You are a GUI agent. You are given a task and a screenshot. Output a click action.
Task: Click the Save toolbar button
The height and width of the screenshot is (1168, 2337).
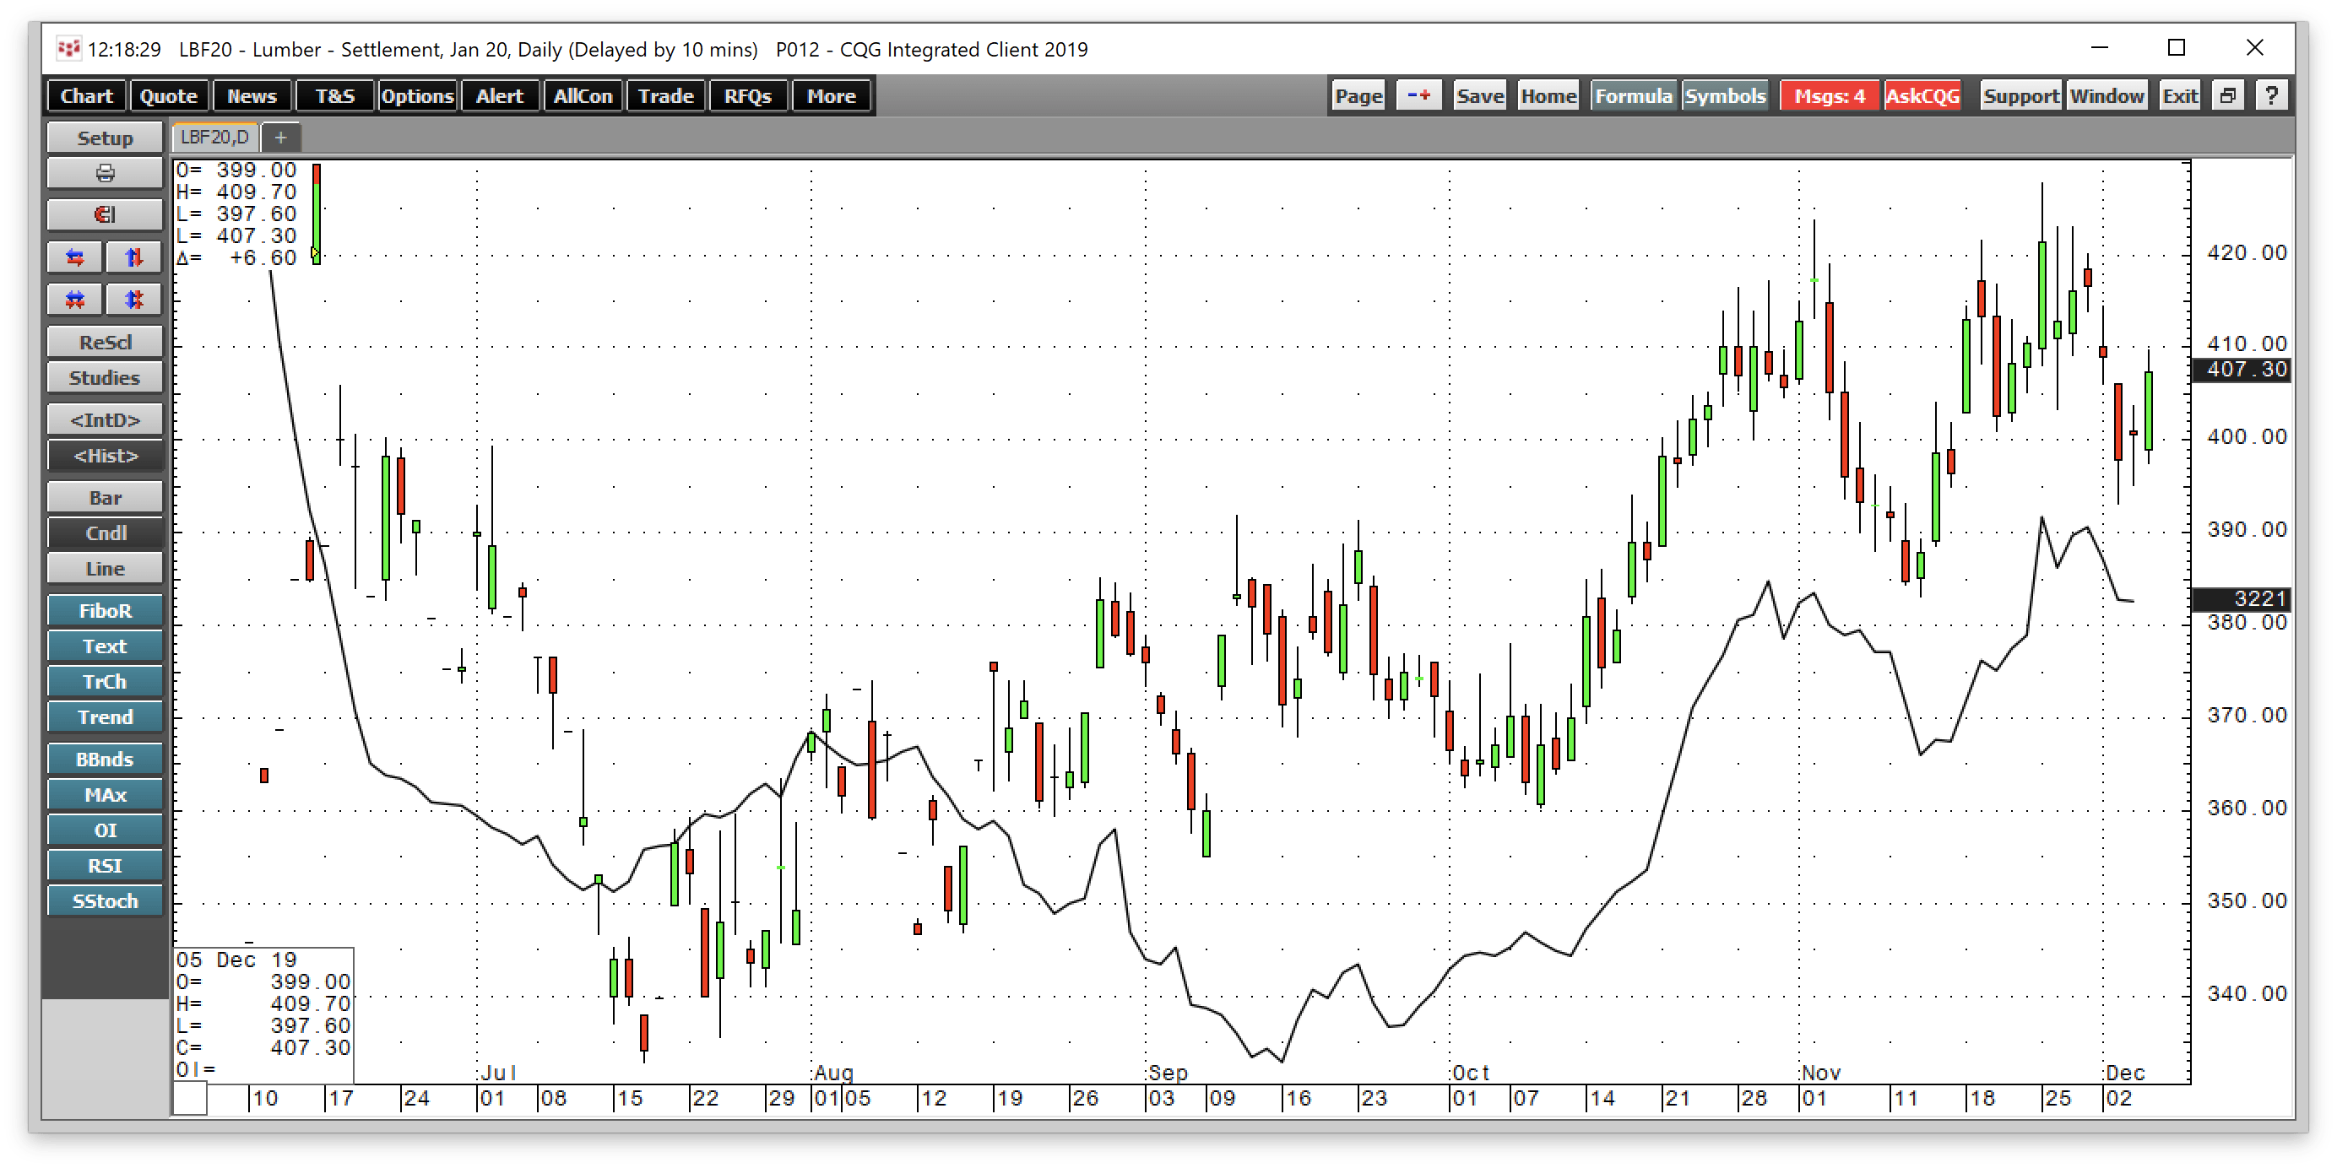(x=1480, y=96)
